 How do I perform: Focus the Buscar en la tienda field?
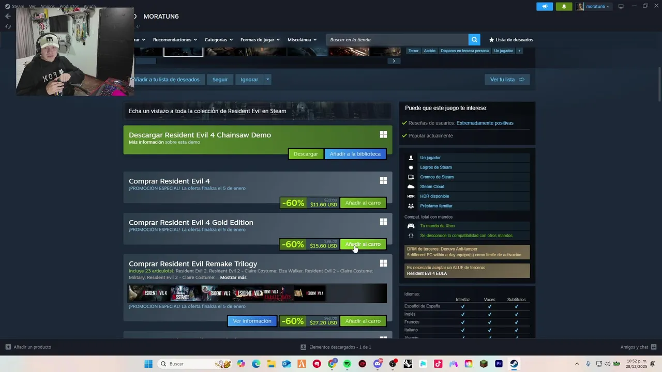(x=397, y=40)
